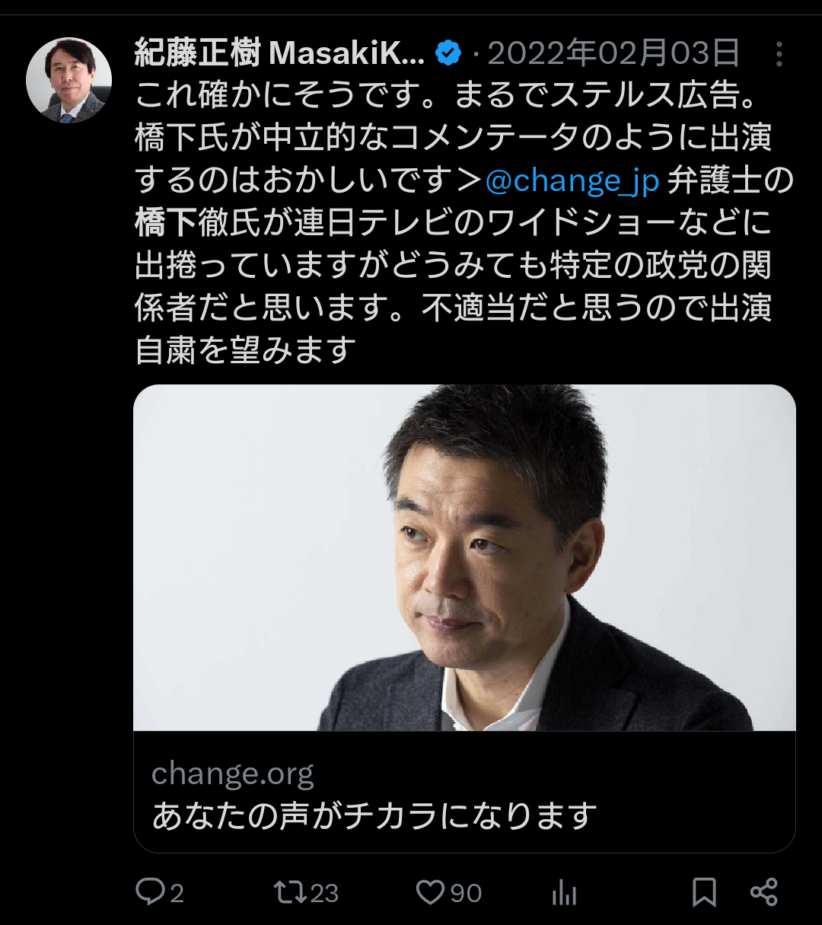Like the tweet with the heart icon

point(430,892)
